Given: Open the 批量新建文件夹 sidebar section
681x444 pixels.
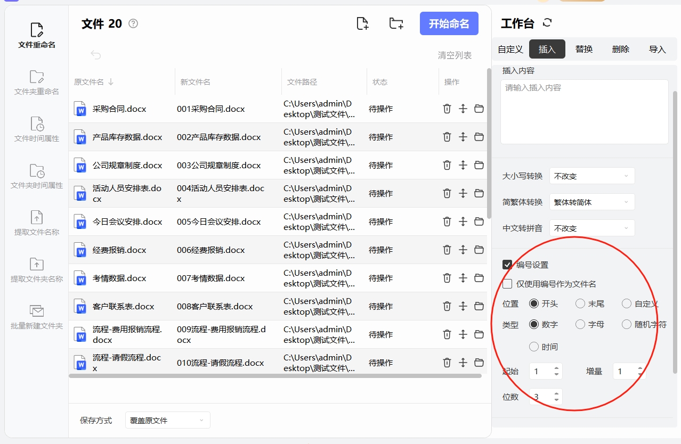Looking at the screenshot, I should pos(37,317).
